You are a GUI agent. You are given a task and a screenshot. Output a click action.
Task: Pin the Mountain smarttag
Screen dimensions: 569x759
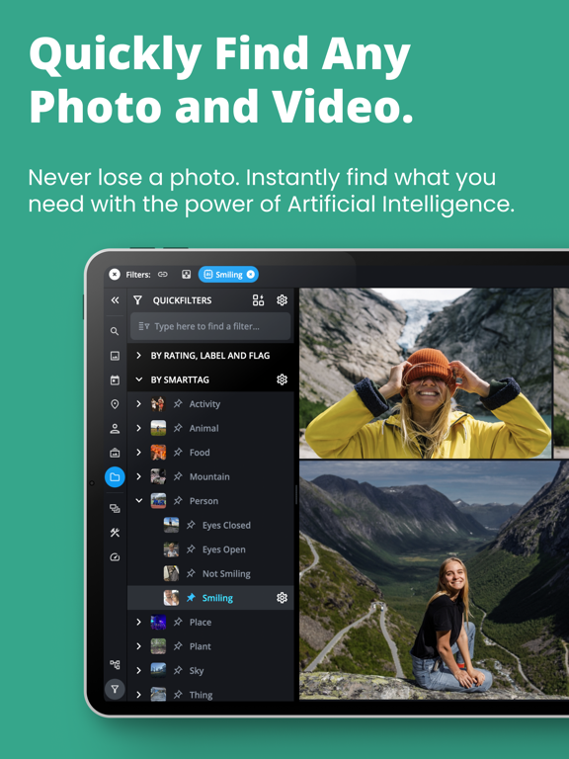click(178, 476)
